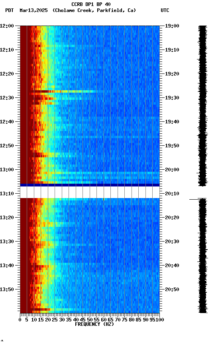Click the 13:30 PDT time label

[7, 242]
